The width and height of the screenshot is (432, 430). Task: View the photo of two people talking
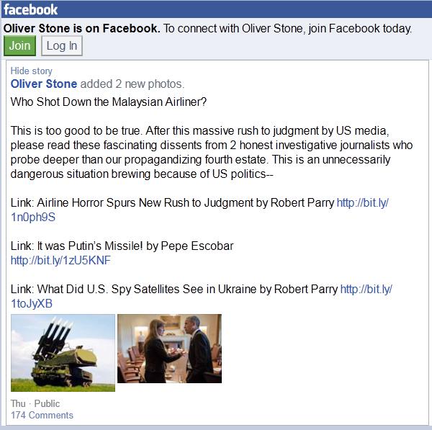[x=169, y=349]
